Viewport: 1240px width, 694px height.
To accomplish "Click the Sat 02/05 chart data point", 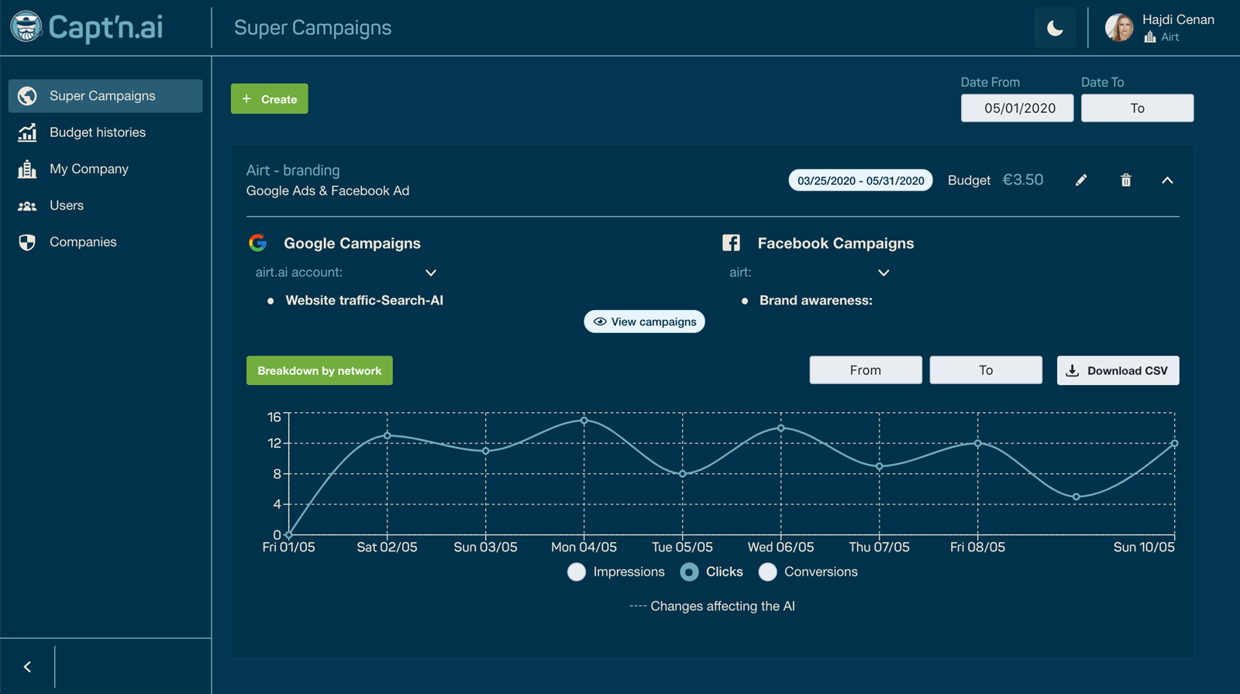I will 387,435.
